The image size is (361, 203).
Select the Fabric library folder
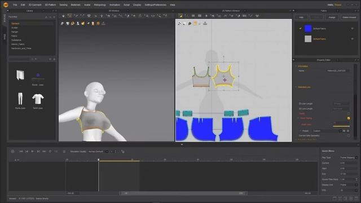point(14,36)
